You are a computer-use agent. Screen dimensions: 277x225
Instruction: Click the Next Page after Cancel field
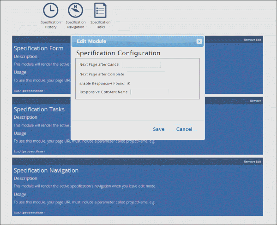(x=141, y=64)
